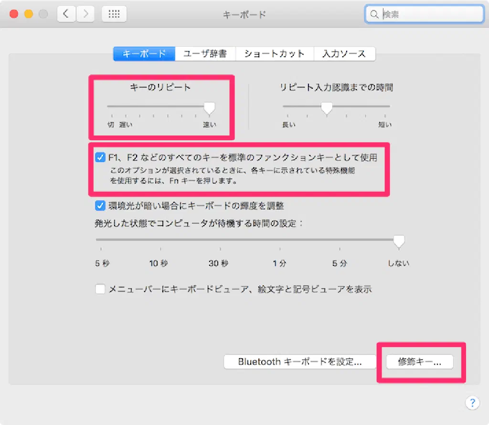Open the 修飾キー... settings button
Image resolution: width=489 pixels, height=425 pixels.
click(x=419, y=362)
